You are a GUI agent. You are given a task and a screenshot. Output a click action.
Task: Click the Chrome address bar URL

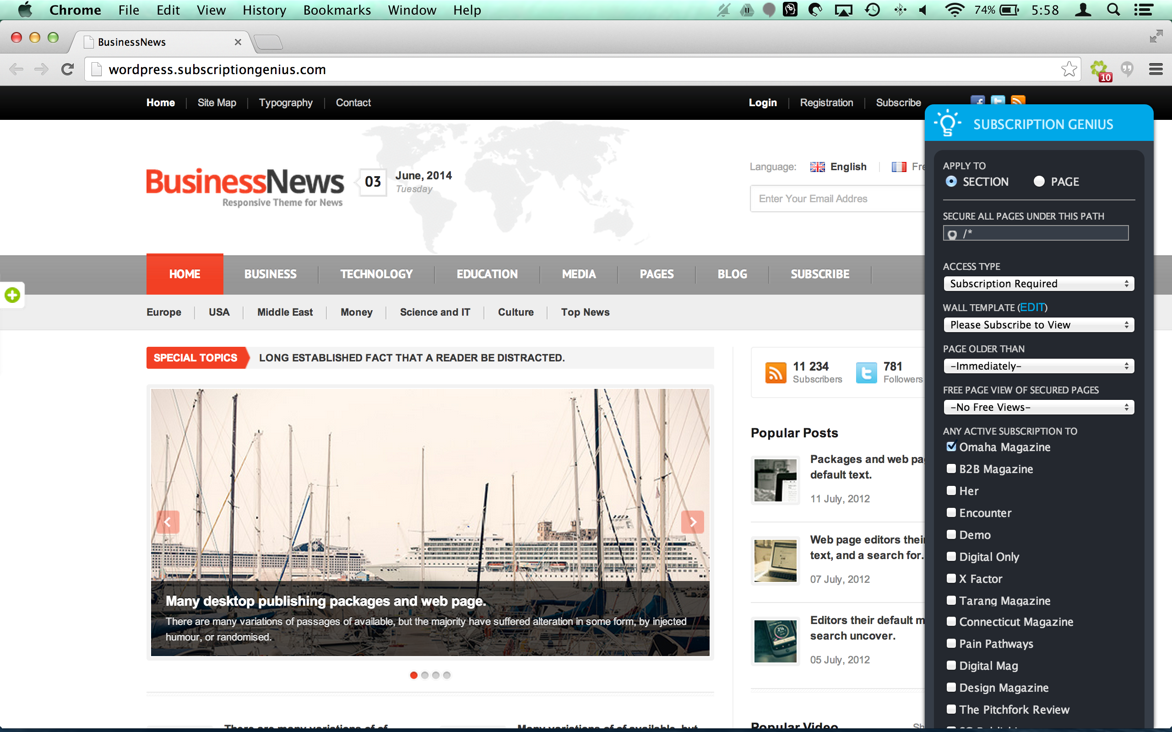(x=217, y=70)
